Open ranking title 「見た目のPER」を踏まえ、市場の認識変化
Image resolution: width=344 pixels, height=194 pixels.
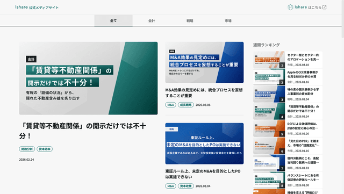coord(303,143)
